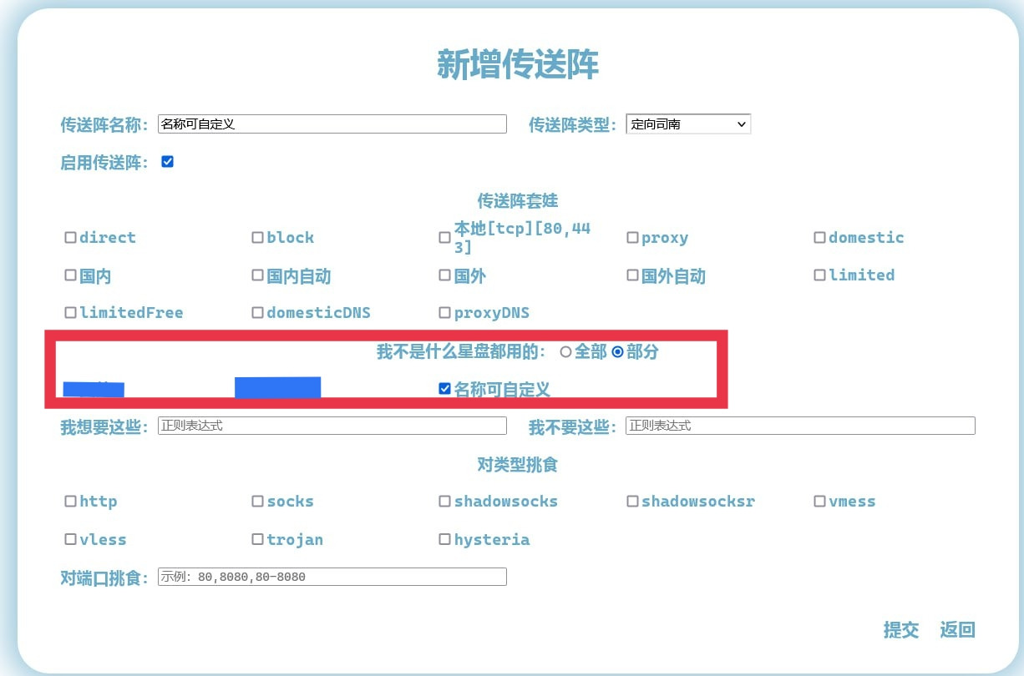Click the 对端口挑食 port input
Image resolution: width=1024 pixels, height=676 pixels.
coord(332,577)
